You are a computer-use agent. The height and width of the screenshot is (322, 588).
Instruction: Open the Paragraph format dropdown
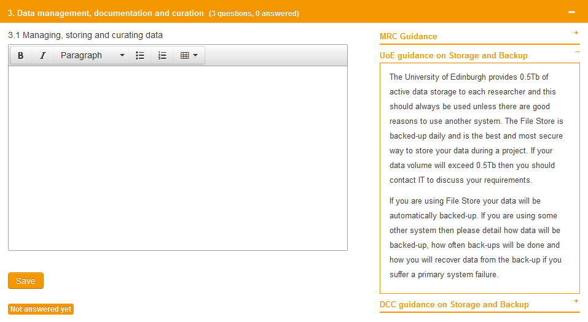pos(92,56)
